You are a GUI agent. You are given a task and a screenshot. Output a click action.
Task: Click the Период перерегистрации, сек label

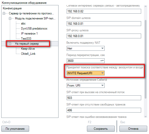86,55
